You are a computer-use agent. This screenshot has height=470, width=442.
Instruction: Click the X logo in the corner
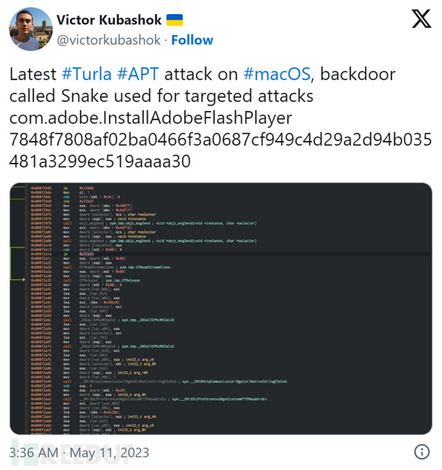(x=421, y=20)
